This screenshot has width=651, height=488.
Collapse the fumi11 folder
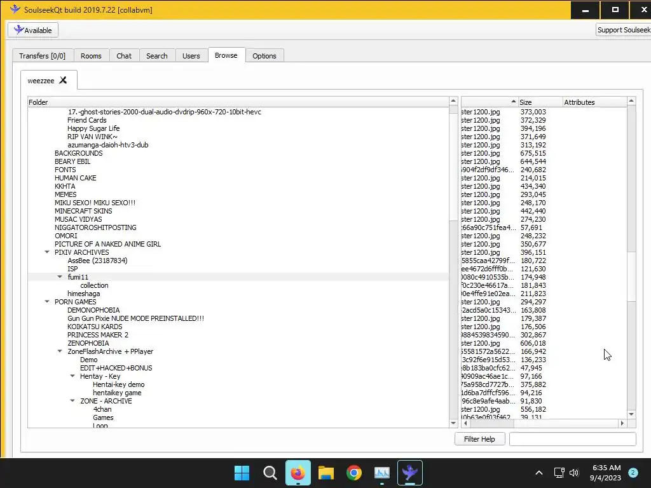60,277
